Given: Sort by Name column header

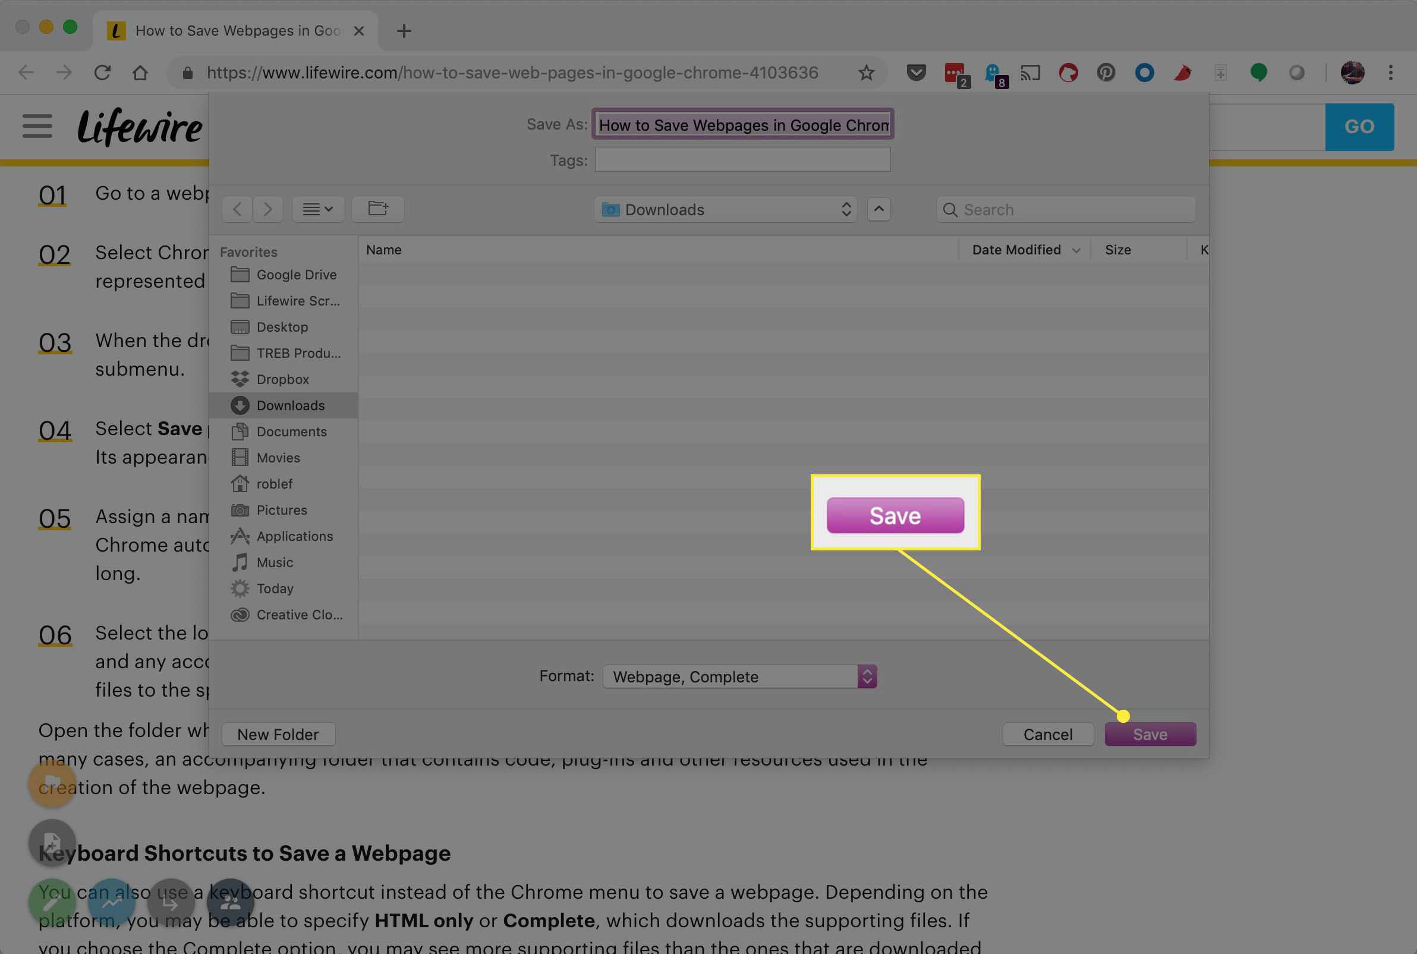Looking at the screenshot, I should pos(659,250).
